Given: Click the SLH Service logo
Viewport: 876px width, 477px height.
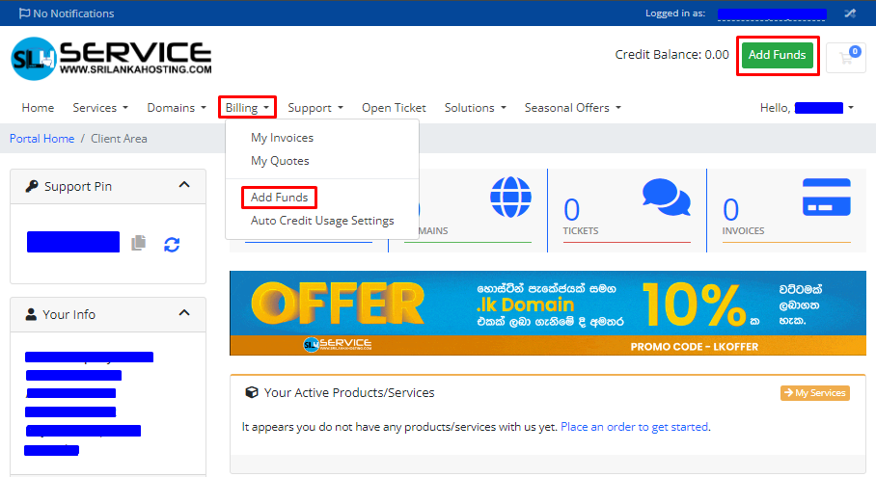Looking at the screenshot, I should pyautogui.click(x=111, y=59).
